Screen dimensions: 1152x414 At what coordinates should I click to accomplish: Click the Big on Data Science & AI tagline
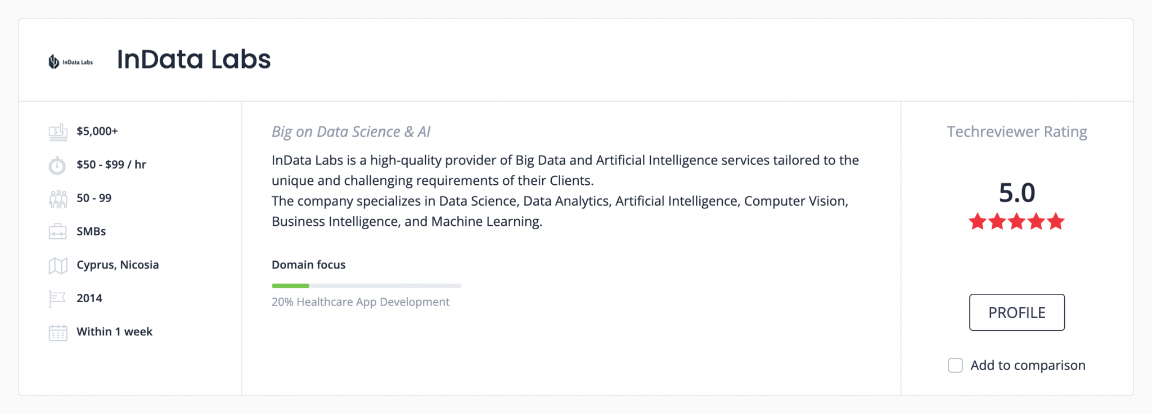click(x=350, y=131)
